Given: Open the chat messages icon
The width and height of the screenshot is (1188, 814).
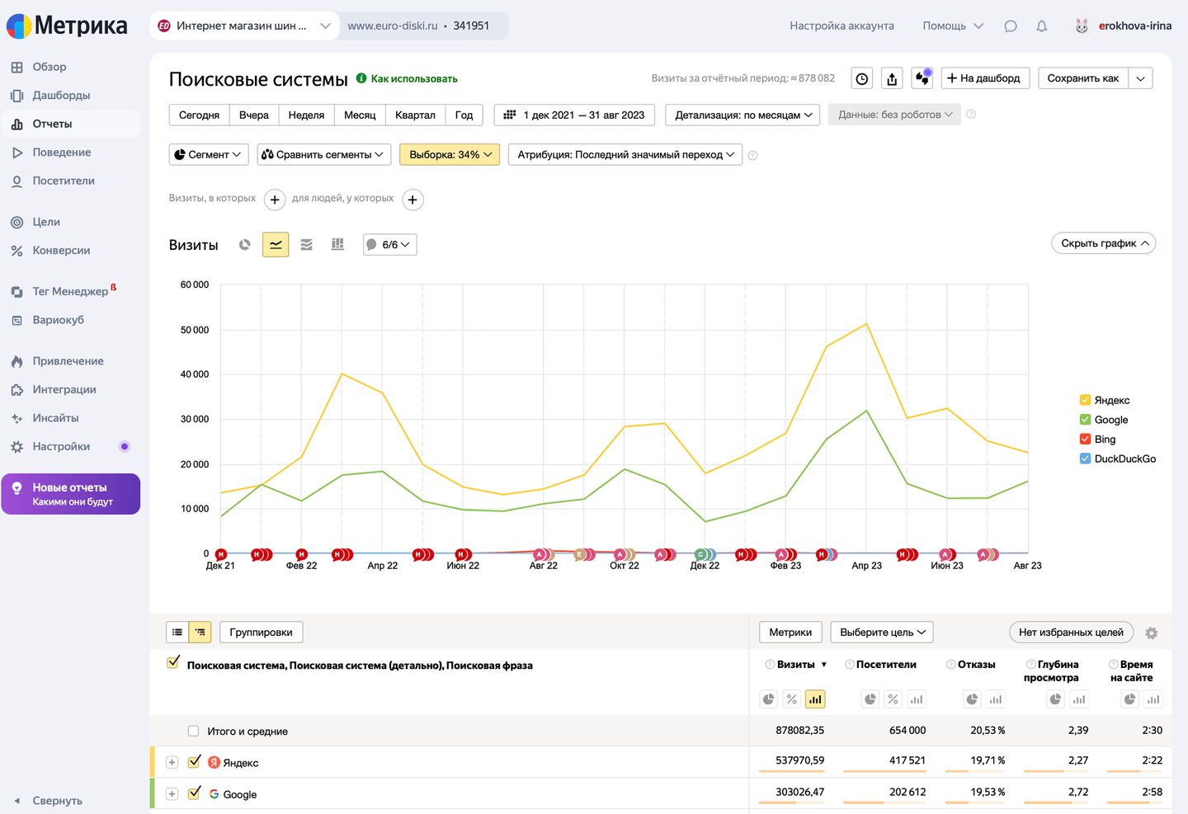Looking at the screenshot, I should [1011, 26].
